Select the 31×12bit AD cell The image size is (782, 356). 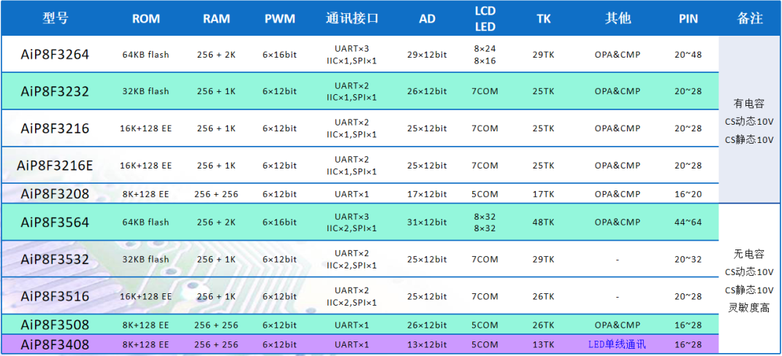coord(427,222)
